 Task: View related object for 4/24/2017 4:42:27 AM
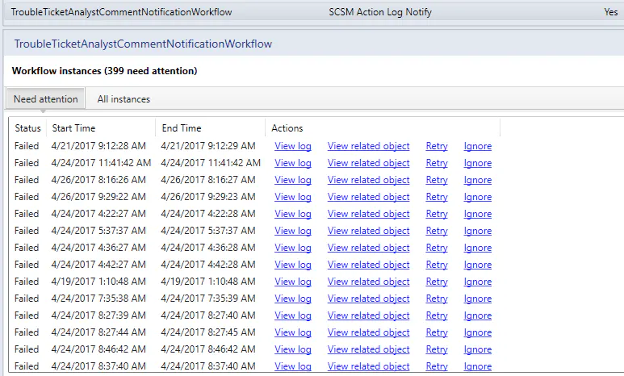(x=369, y=265)
